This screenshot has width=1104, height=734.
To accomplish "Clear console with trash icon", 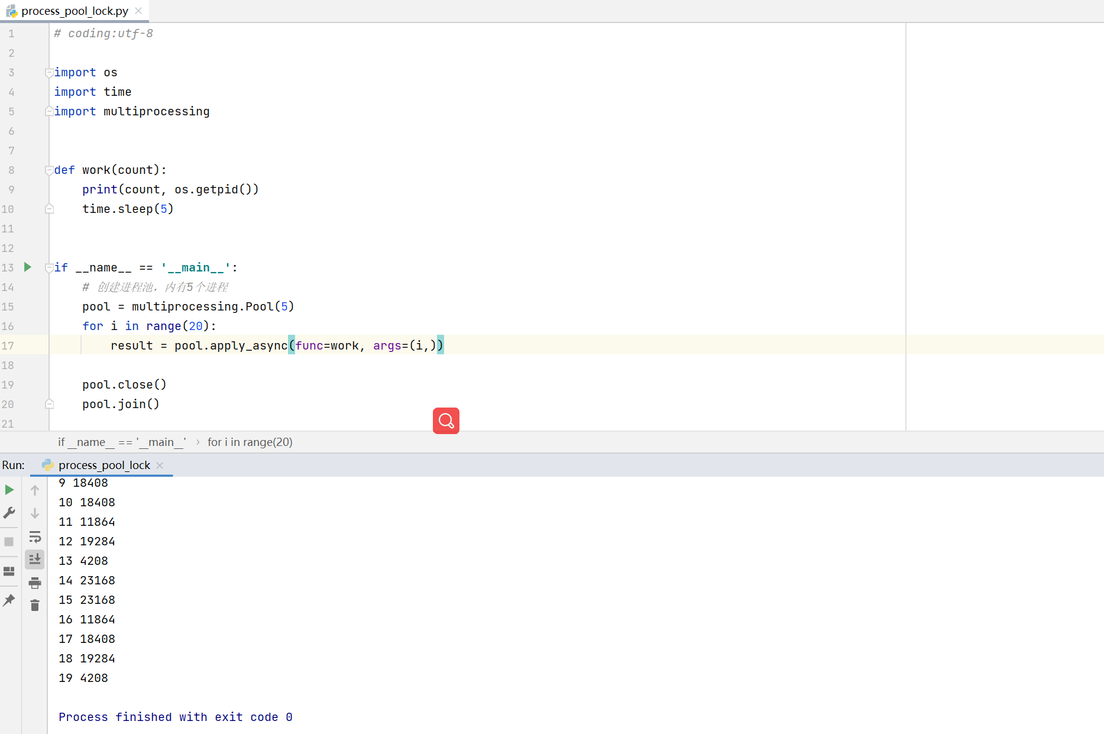I will [x=35, y=605].
